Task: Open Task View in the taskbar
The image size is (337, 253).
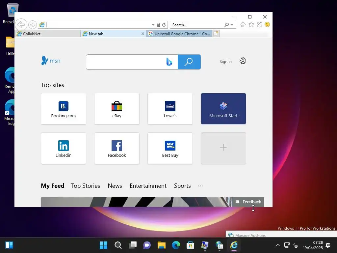Action: [x=133, y=245]
